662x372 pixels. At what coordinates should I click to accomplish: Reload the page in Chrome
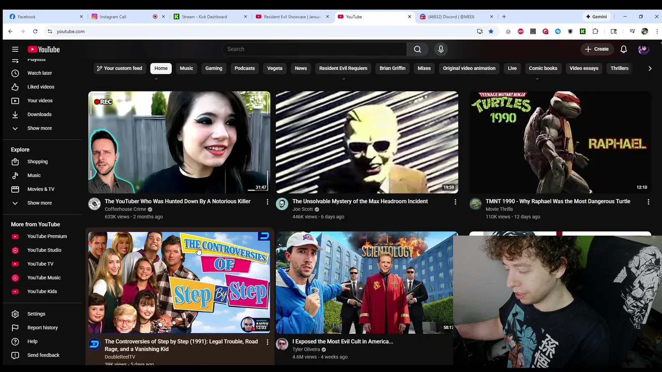[x=35, y=32]
